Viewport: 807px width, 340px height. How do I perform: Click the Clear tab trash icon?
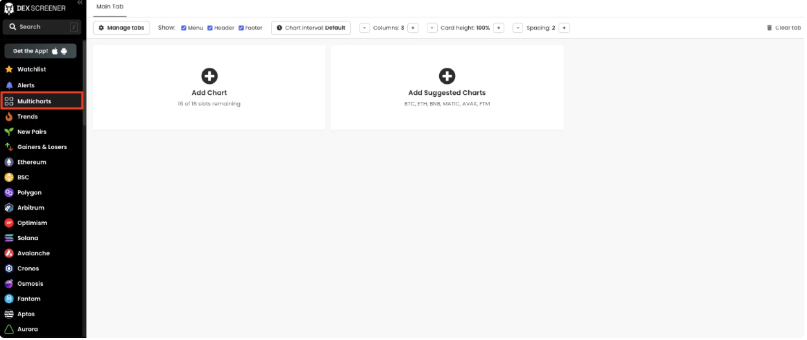pos(769,28)
